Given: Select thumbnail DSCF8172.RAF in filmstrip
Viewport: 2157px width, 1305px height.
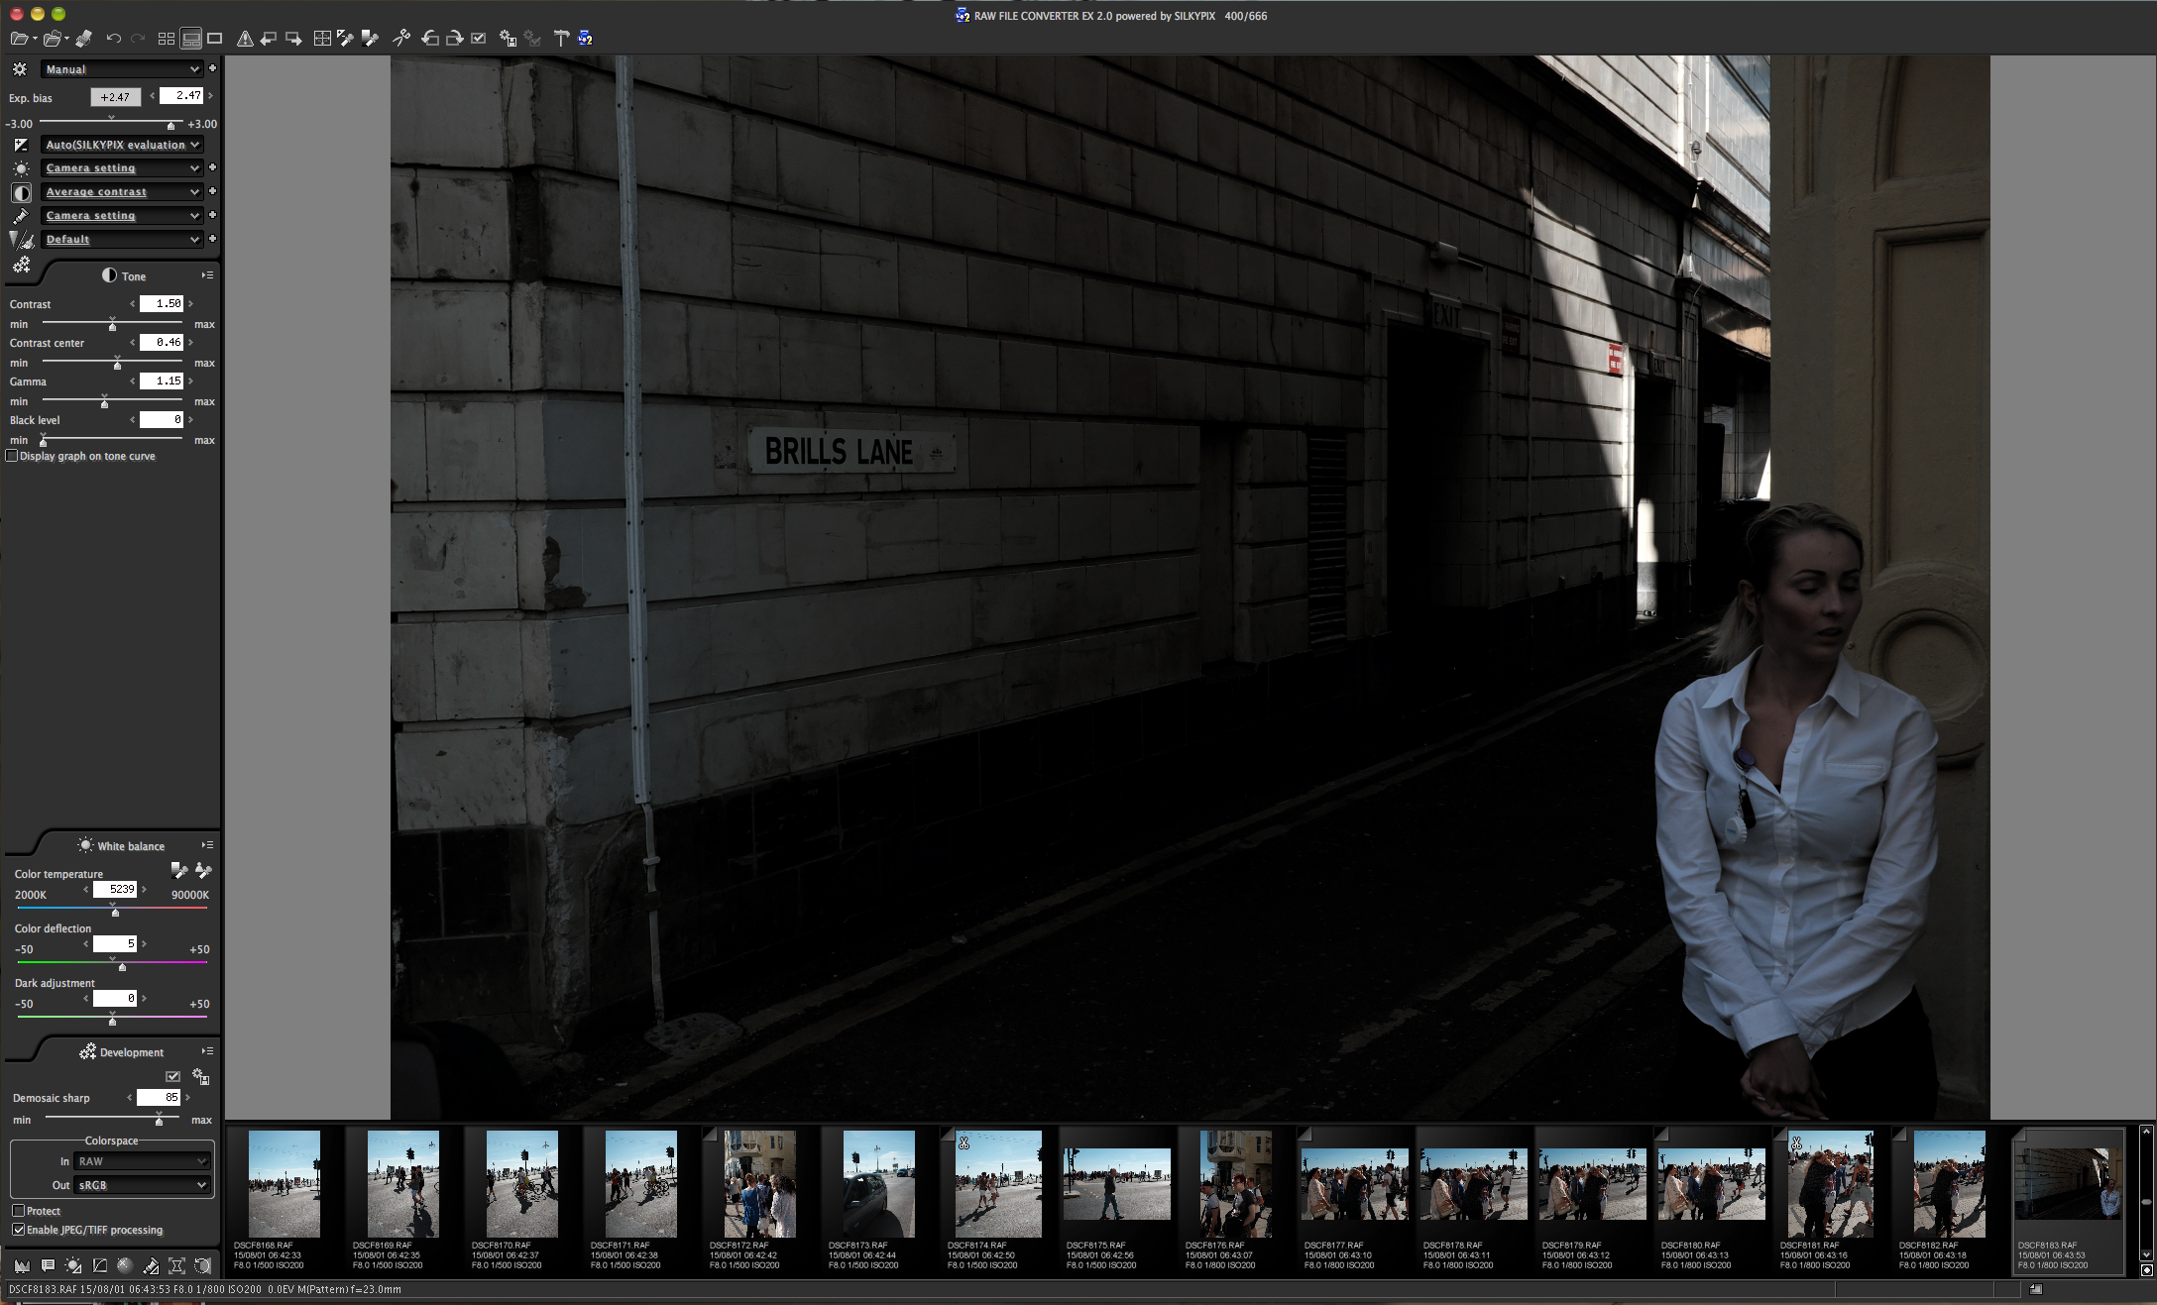Looking at the screenshot, I should (759, 1184).
